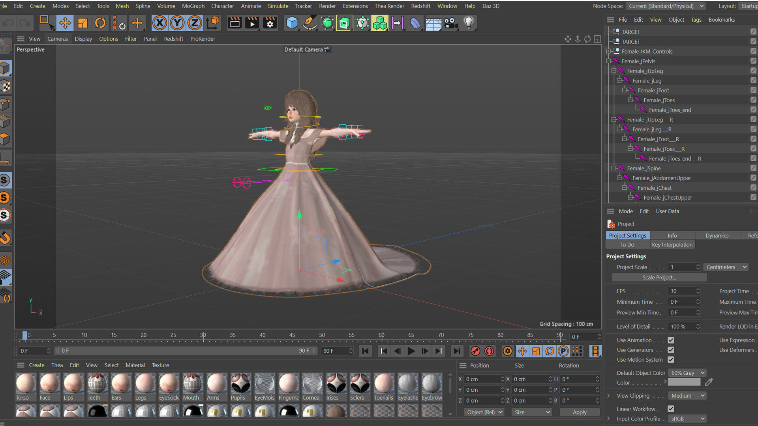758x426 pixels.
Task: Open the MoGraph menu
Action: tap(193, 6)
